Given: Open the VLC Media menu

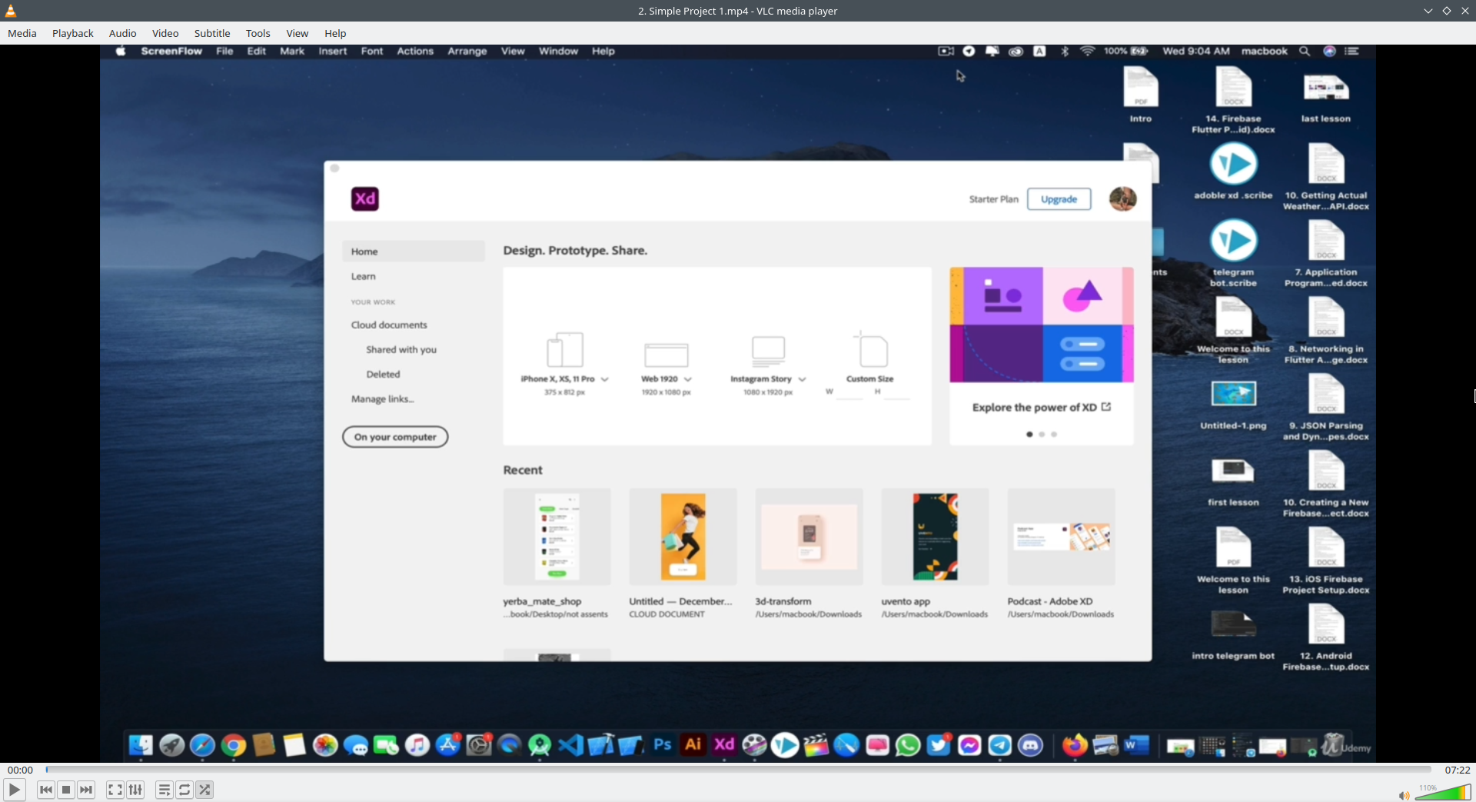Looking at the screenshot, I should pyautogui.click(x=22, y=33).
